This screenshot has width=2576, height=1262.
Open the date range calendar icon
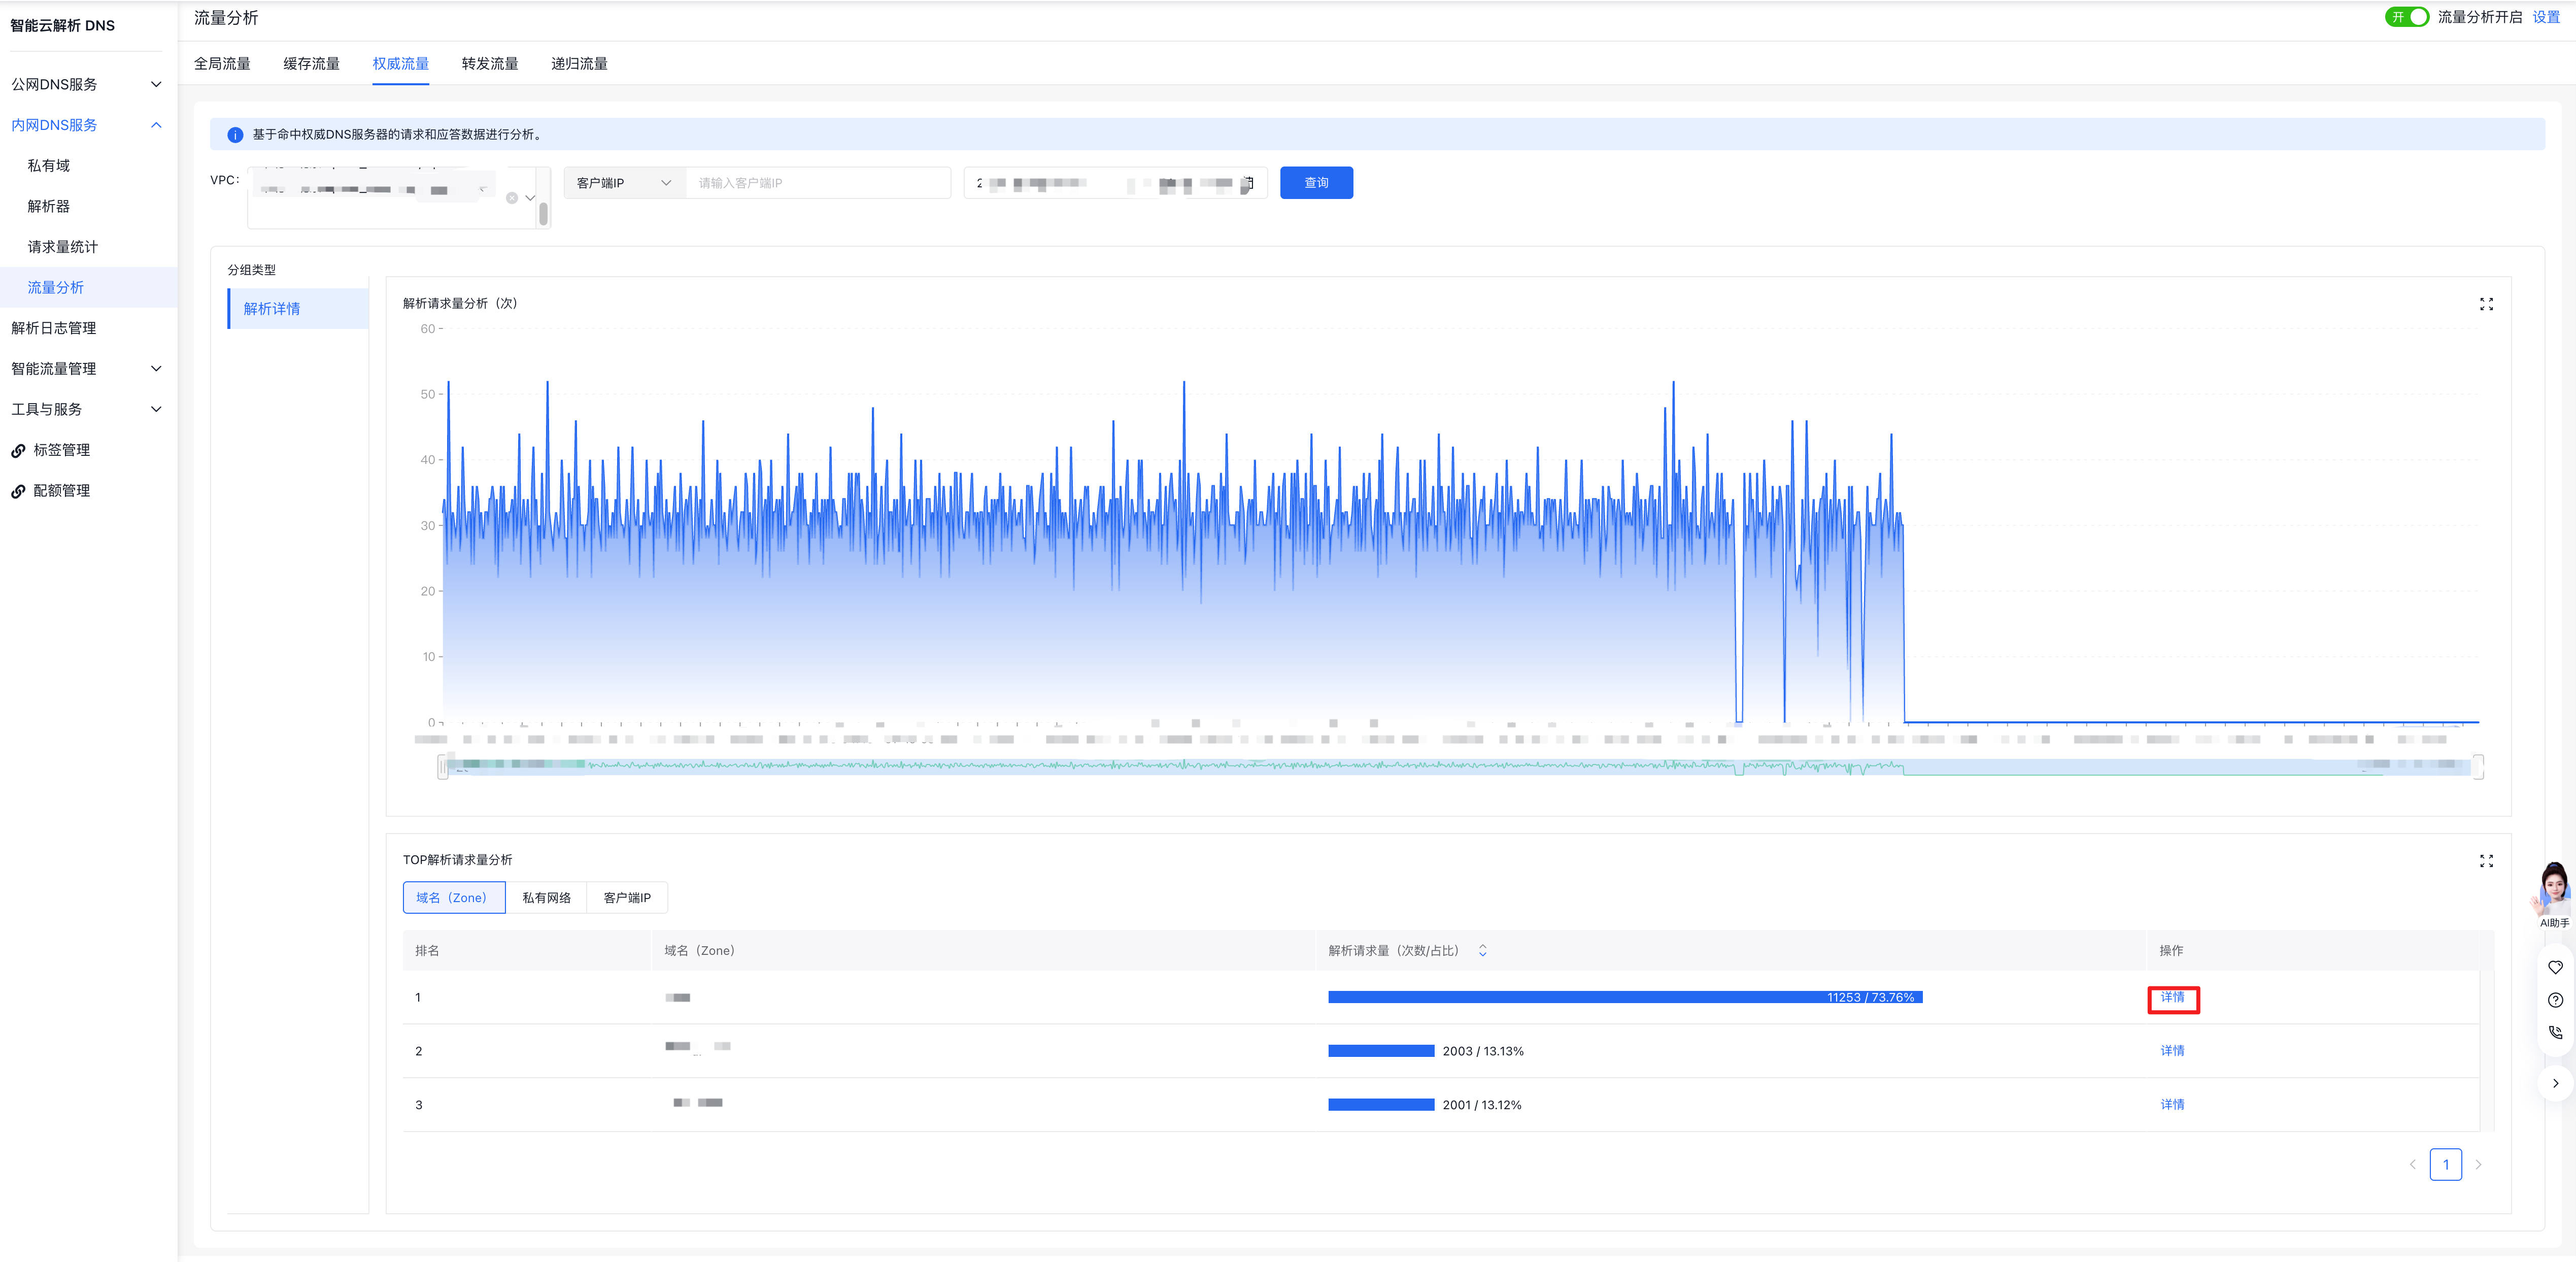point(1247,183)
